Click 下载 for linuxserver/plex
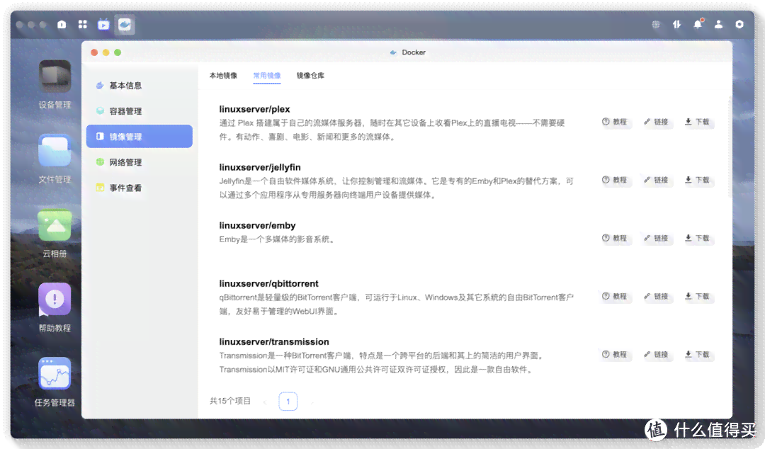The width and height of the screenshot is (765, 449). click(698, 122)
